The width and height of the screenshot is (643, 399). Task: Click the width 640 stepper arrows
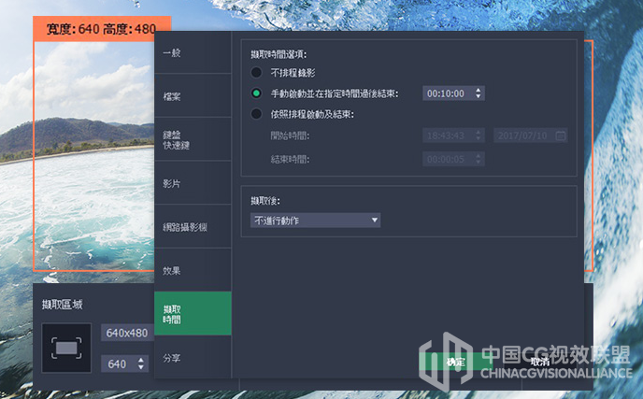coord(141,363)
